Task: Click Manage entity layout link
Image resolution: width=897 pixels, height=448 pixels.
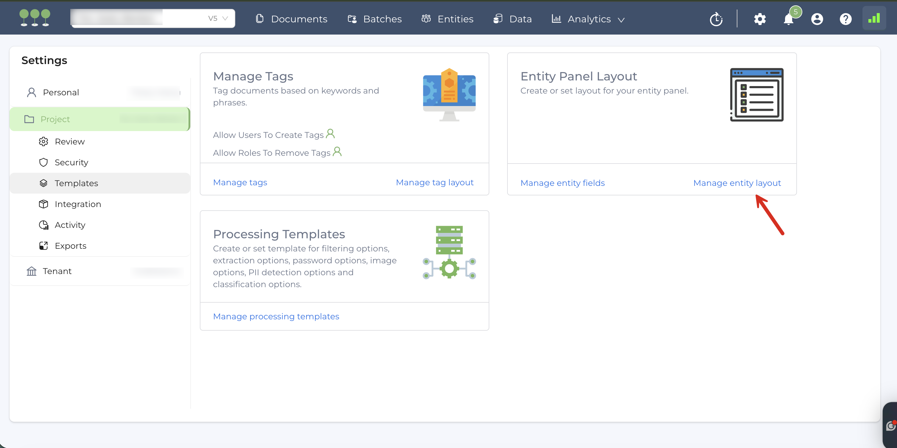Action: click(737, 183)
